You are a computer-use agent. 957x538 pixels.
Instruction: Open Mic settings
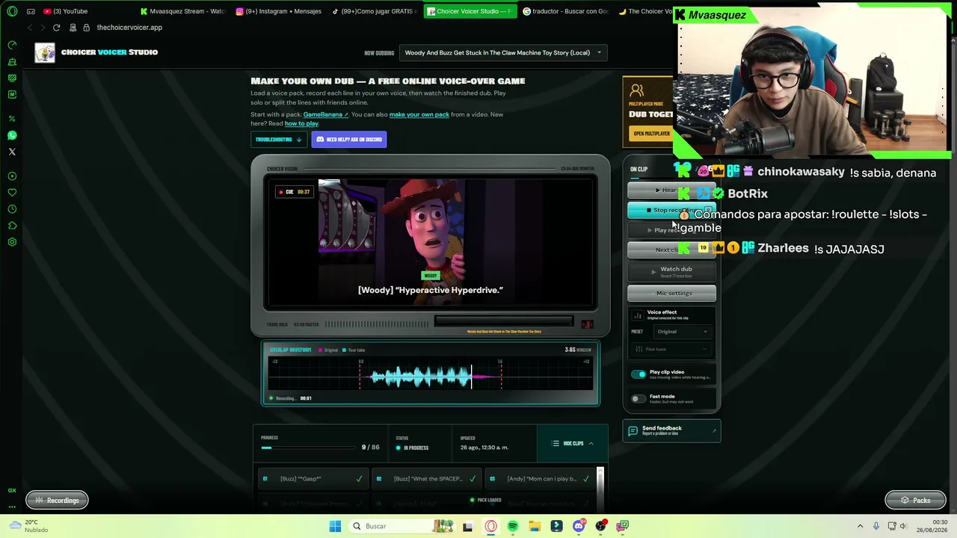click(x=671, y=294)
